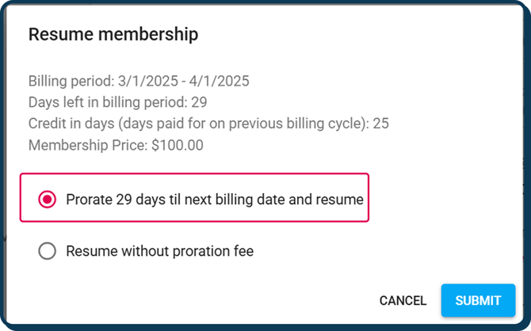The height and width of the screenshot is (331, 531).
Task: Choose the Resume without proration fee radio
Action: coord(48,252)
